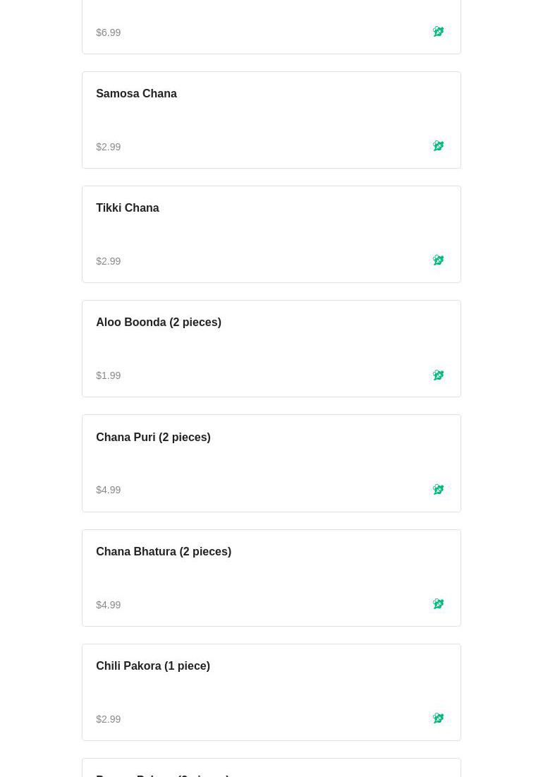Select Aloo Boonda (2 pieces) item

pyautogui.click(x=159, y=323)
